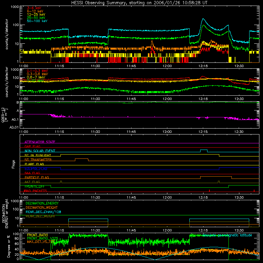The image size is (263, 263).
Task: Select the yellow '0.8-7 MeV' legend label
Action: (36, 77)
